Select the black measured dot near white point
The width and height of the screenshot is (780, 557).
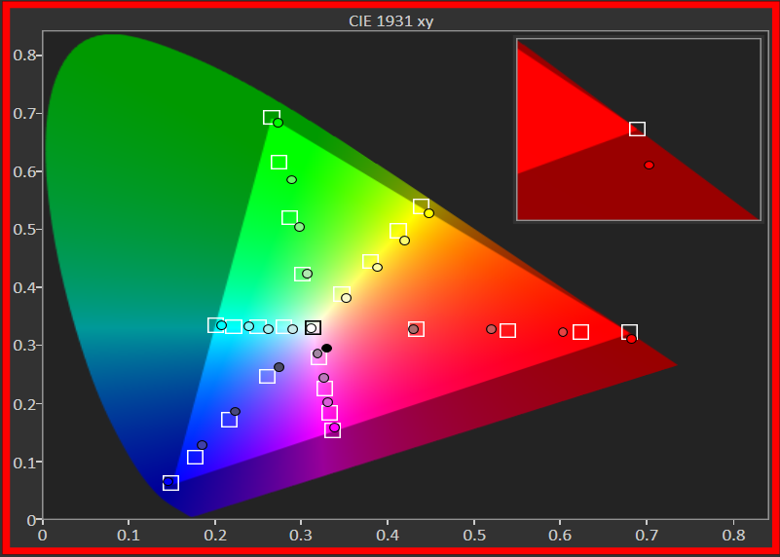[x=326, y=348]
